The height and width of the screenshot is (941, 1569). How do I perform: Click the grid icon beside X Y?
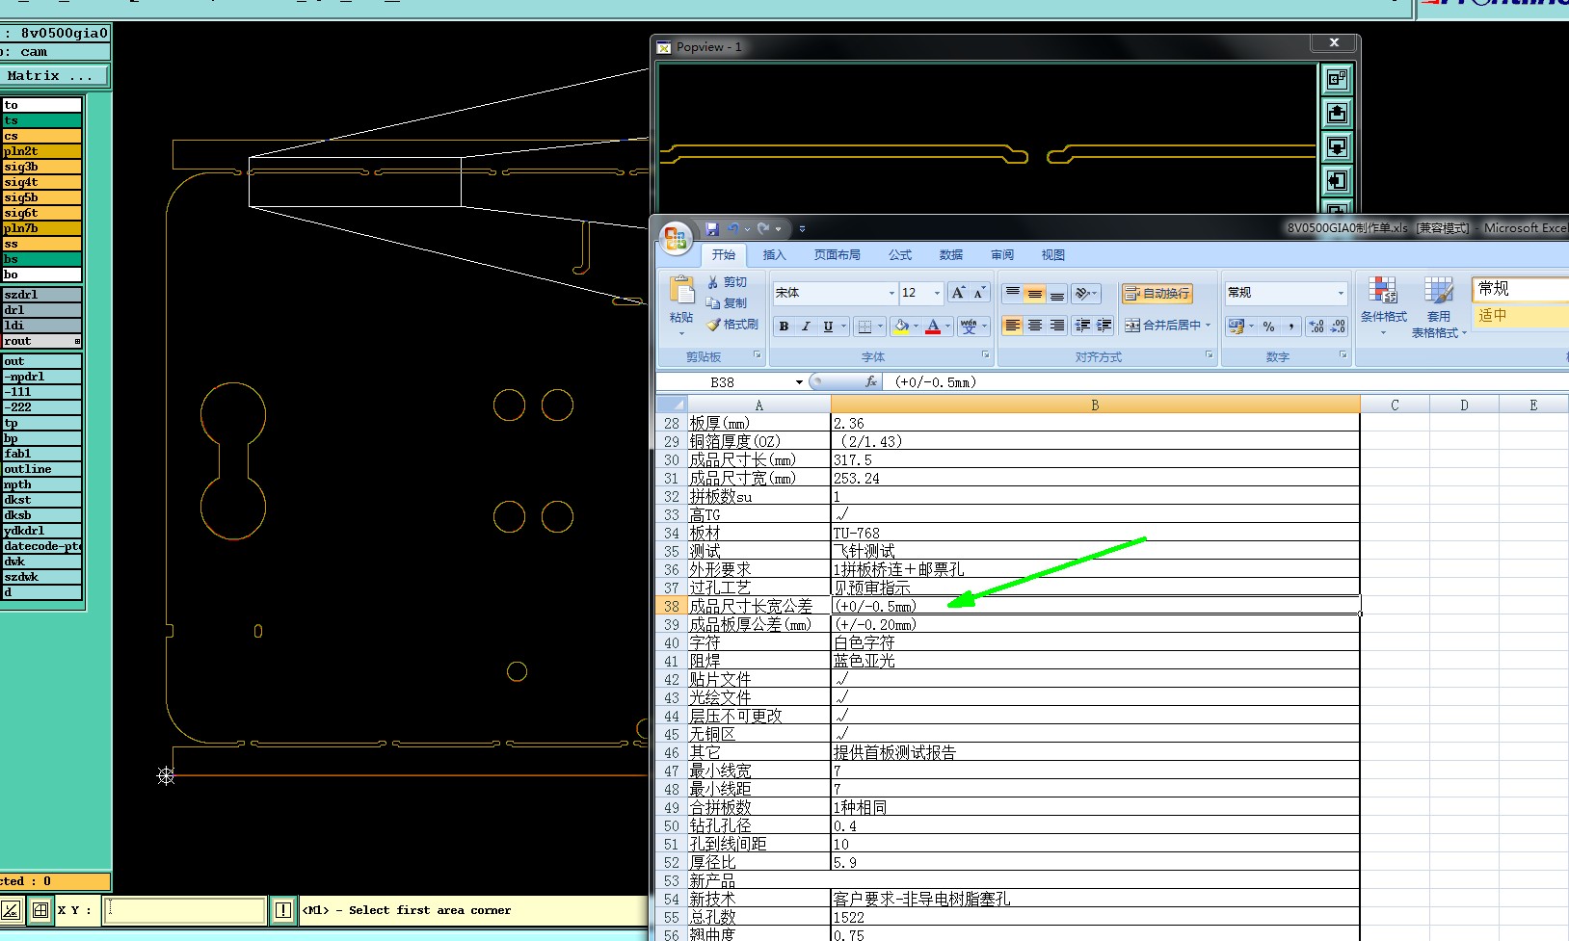coord(40,910)
